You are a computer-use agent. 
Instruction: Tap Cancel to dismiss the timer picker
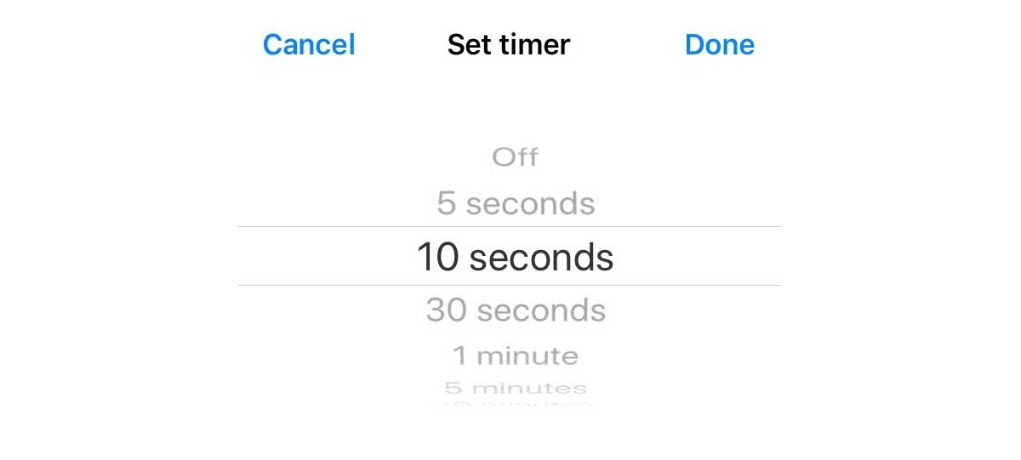point(309,44)
